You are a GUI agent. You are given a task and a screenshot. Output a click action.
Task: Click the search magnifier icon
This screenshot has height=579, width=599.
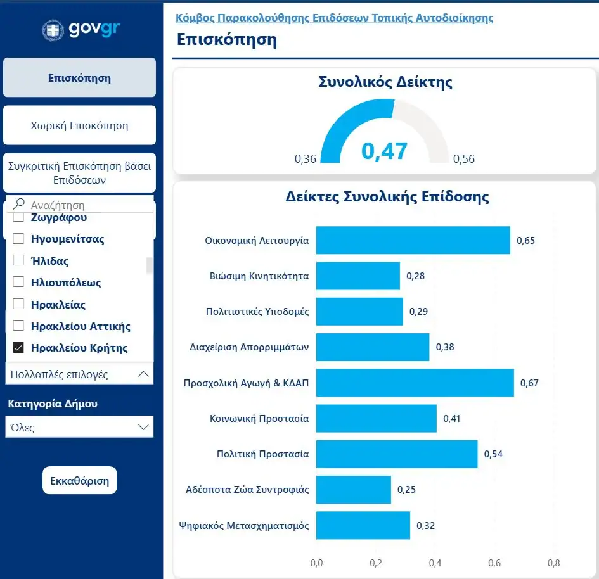(x=19, y=205)
